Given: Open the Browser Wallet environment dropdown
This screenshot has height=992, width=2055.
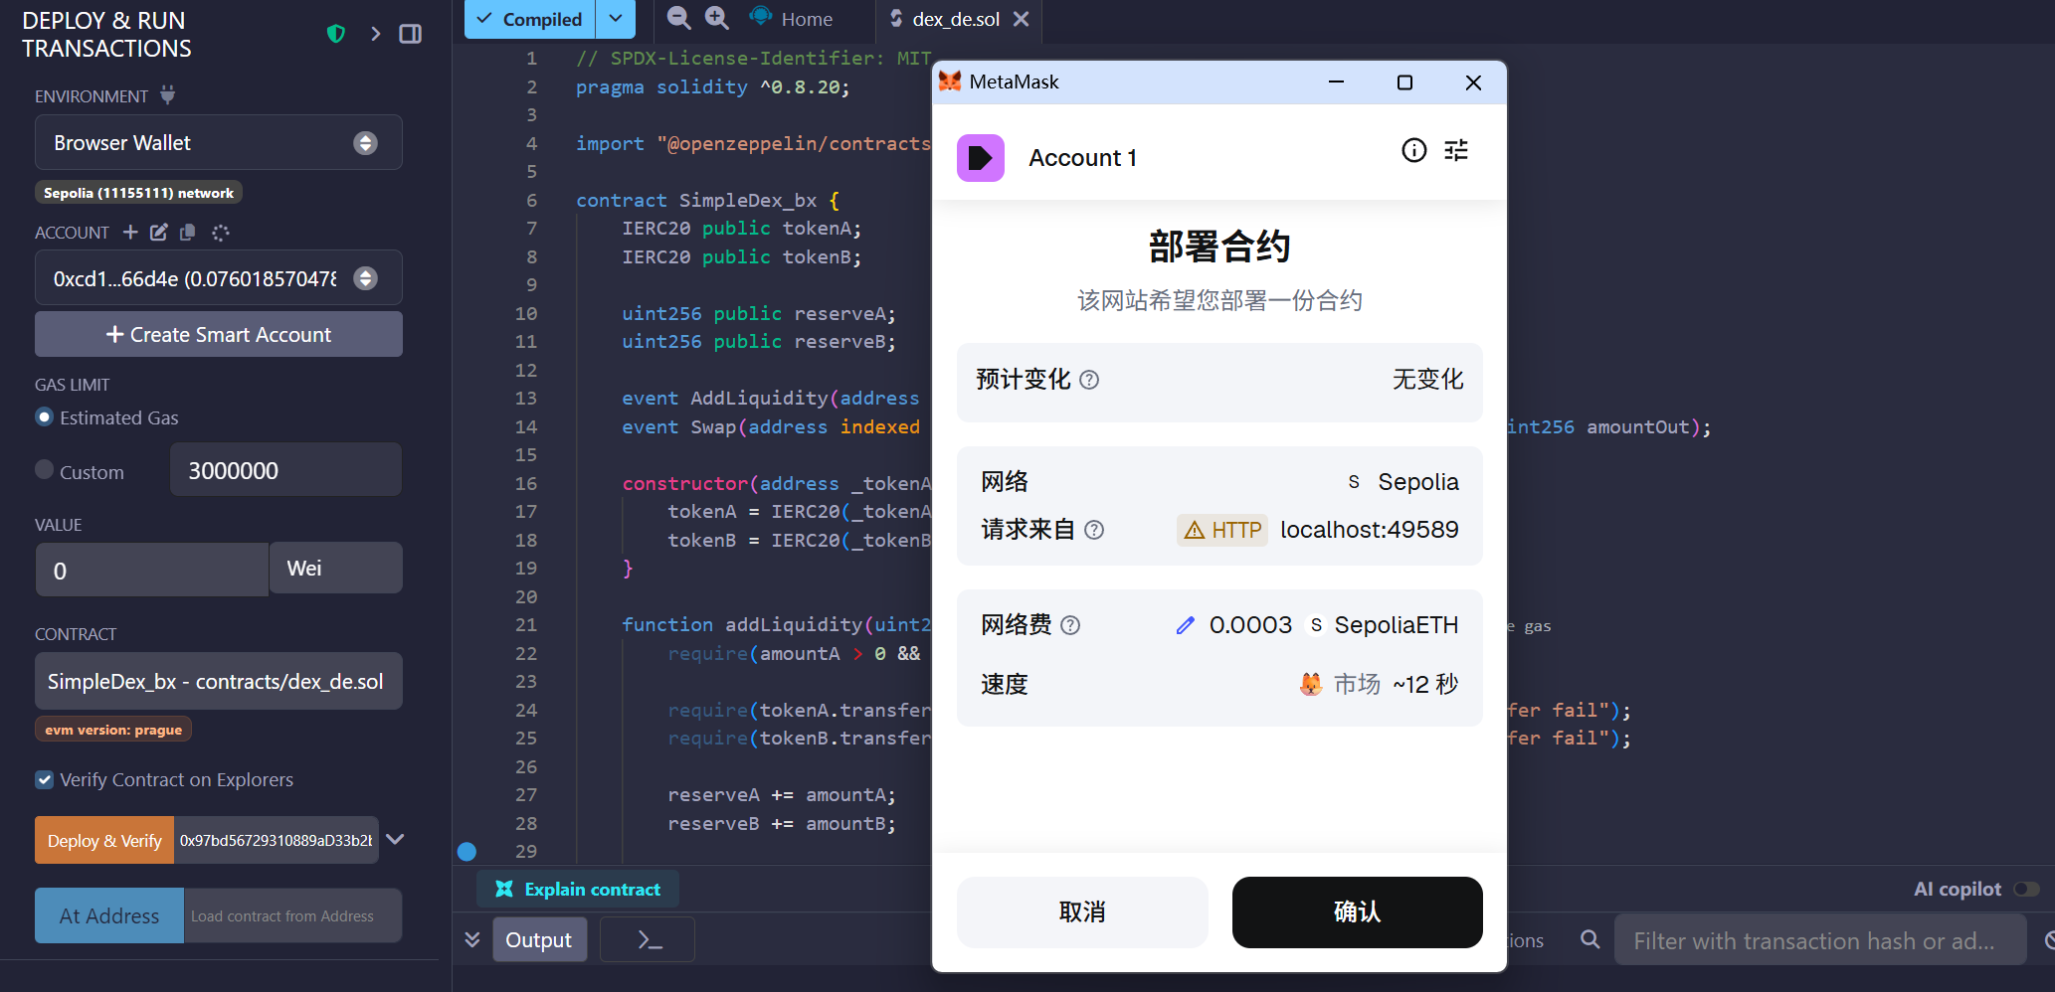Looking at the screenshot, I should point(219,143).
